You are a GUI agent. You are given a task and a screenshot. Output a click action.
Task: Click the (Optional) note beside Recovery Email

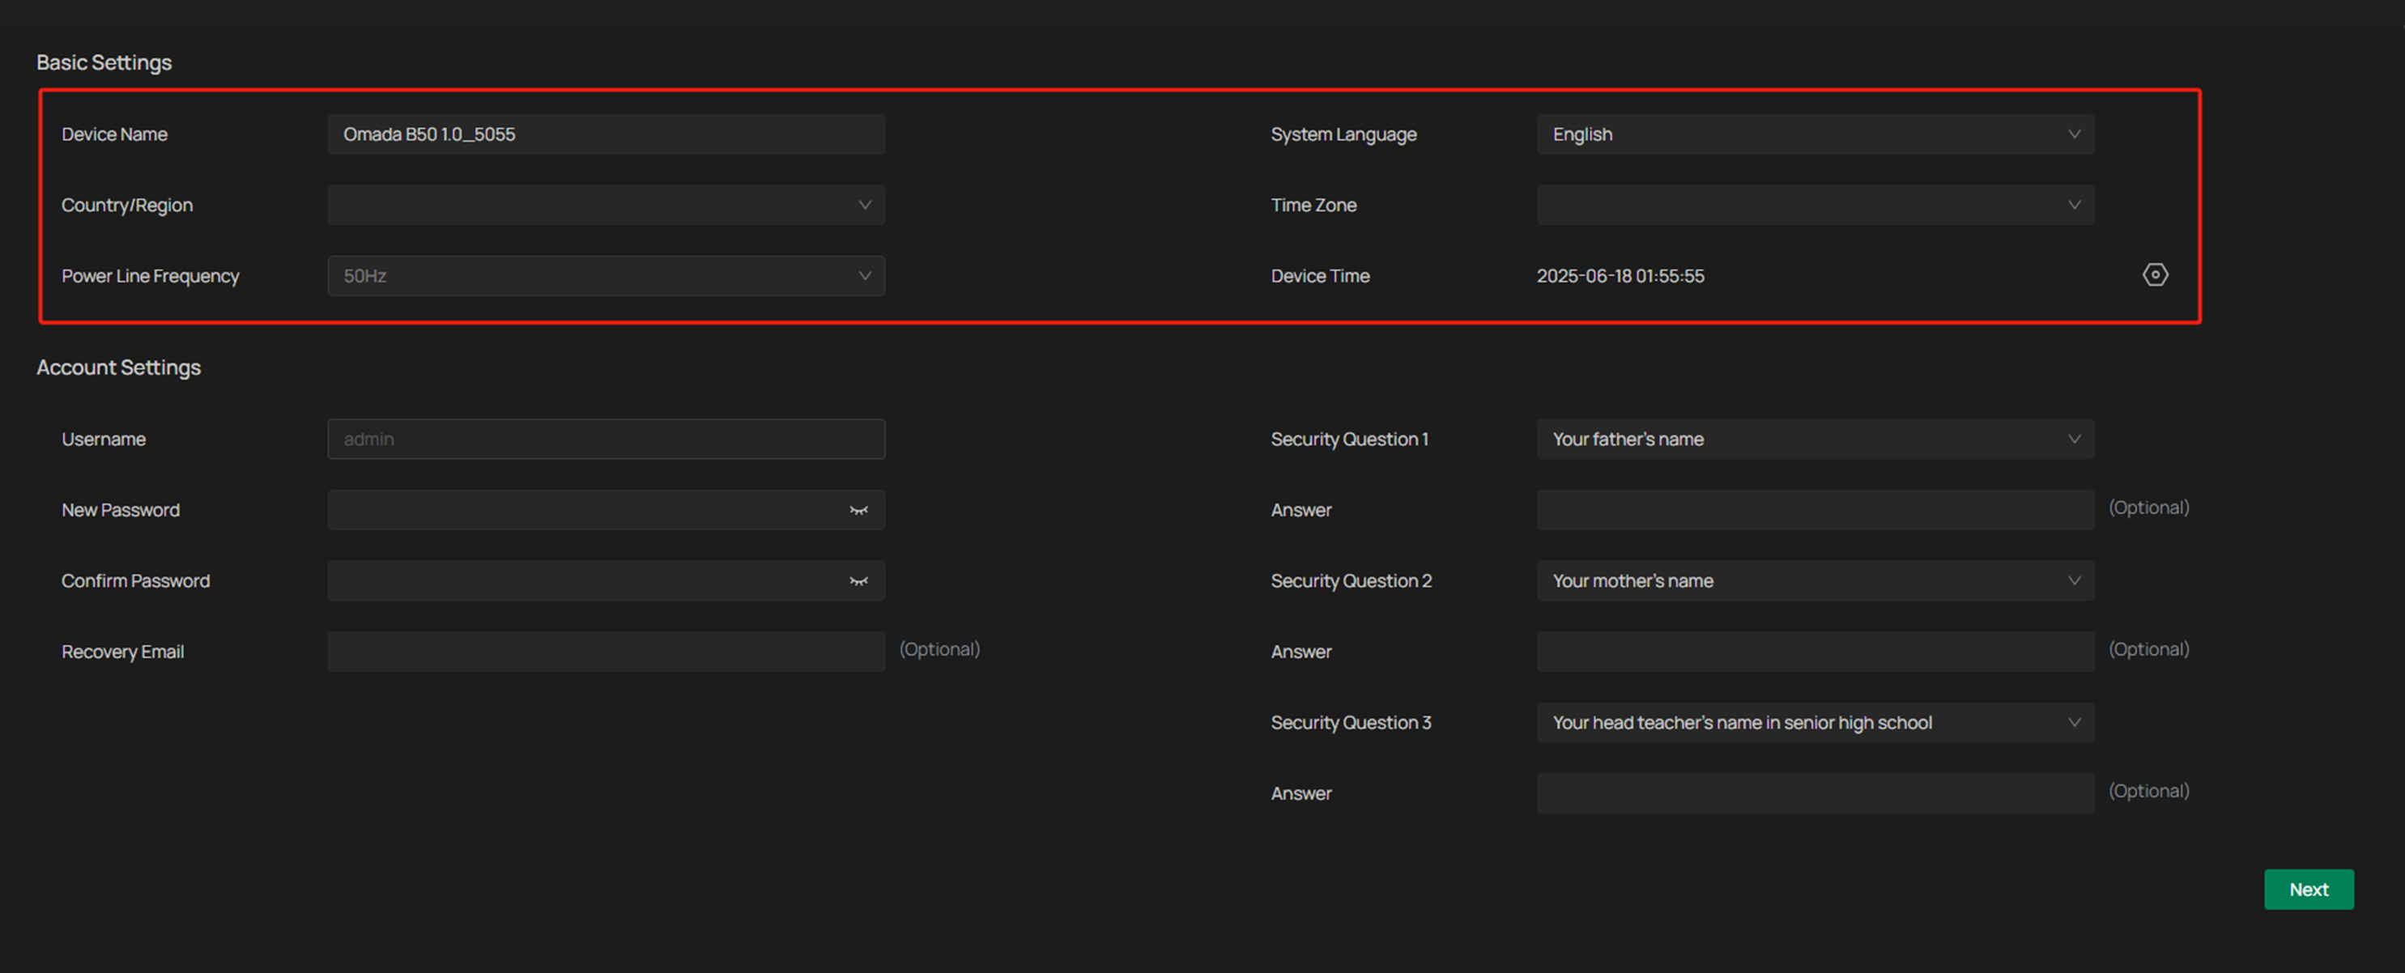tap(939, 649)
